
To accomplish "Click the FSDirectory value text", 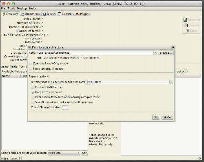I will [x=94, y=82].
